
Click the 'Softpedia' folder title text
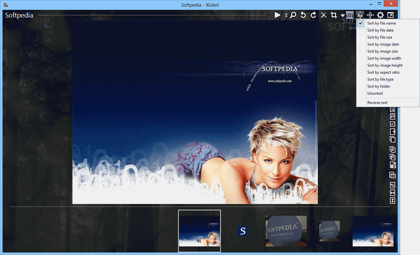(19, 15)
